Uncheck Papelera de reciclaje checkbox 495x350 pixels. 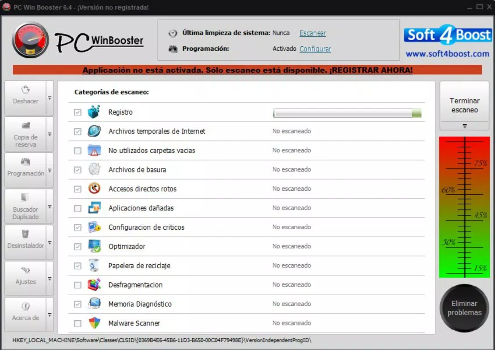78,266
